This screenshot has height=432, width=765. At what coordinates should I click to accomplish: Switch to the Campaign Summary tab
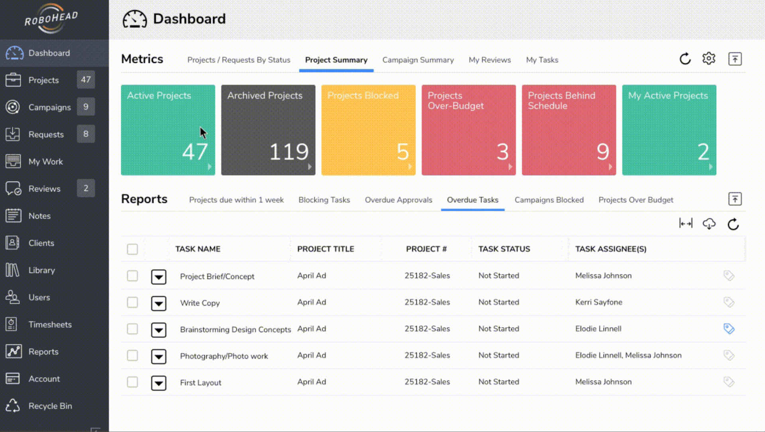click(418, 60)
